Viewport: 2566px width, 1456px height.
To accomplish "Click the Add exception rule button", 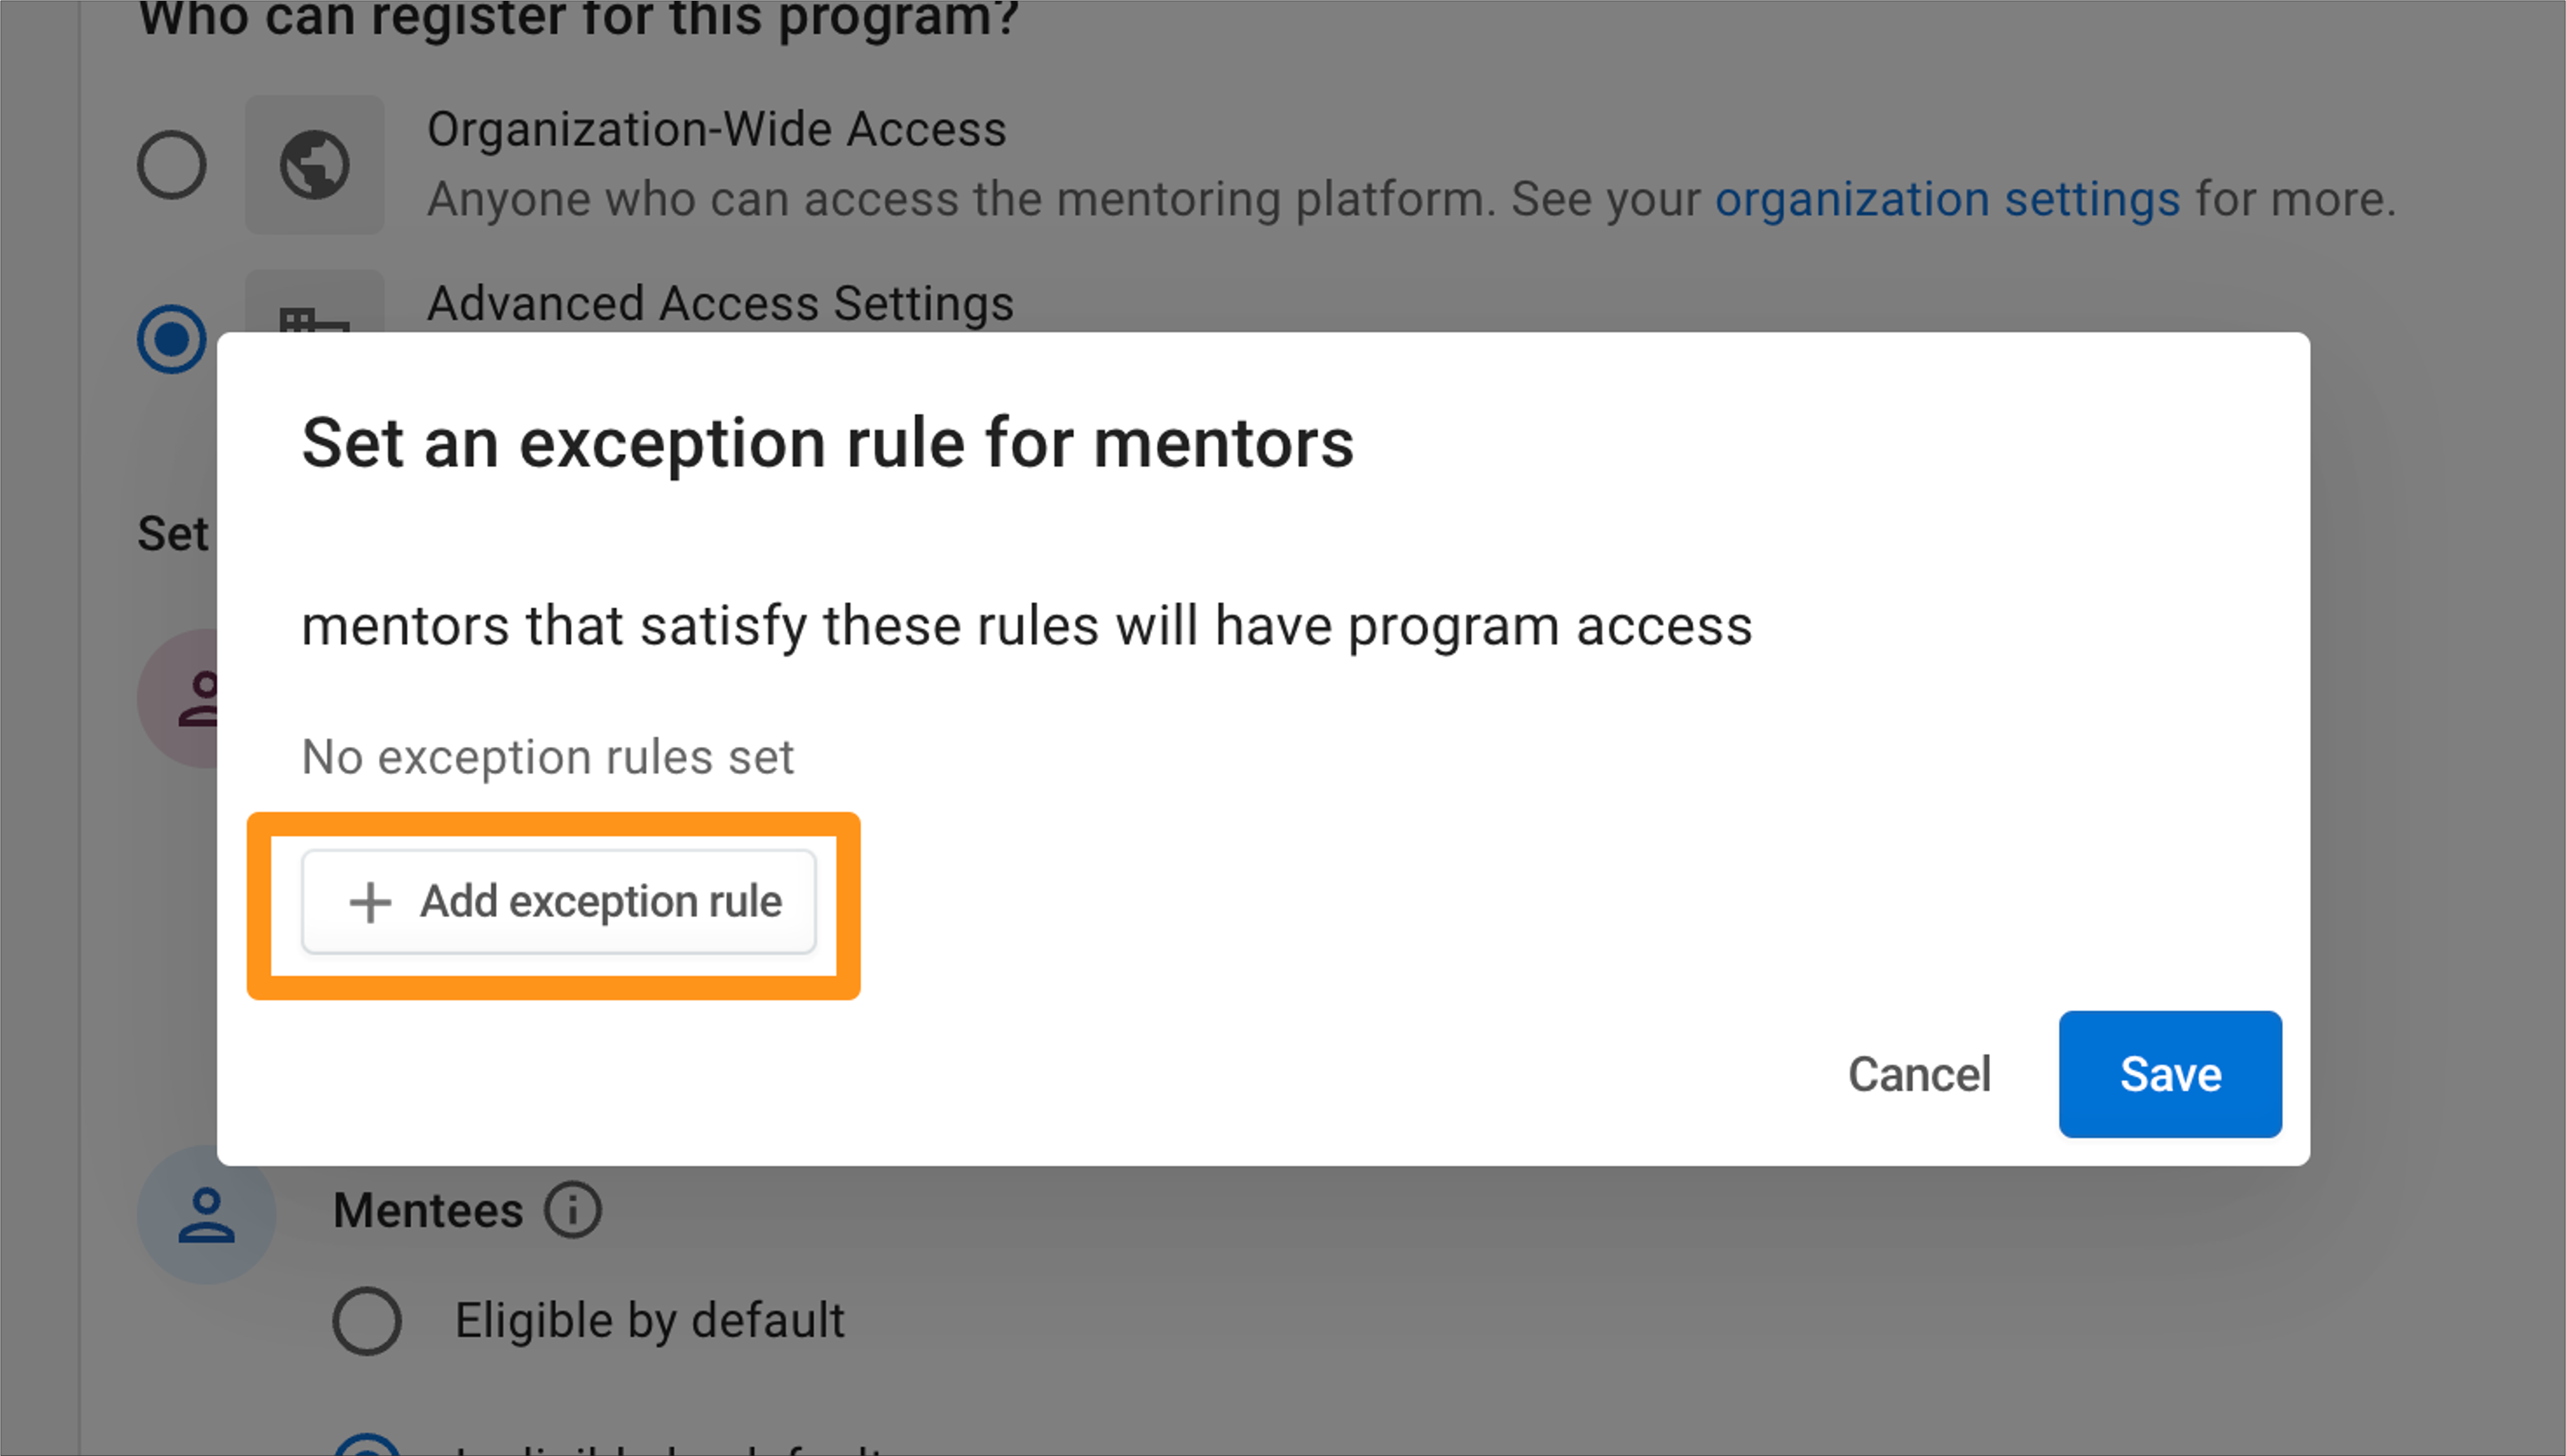I will click(559, 901).
